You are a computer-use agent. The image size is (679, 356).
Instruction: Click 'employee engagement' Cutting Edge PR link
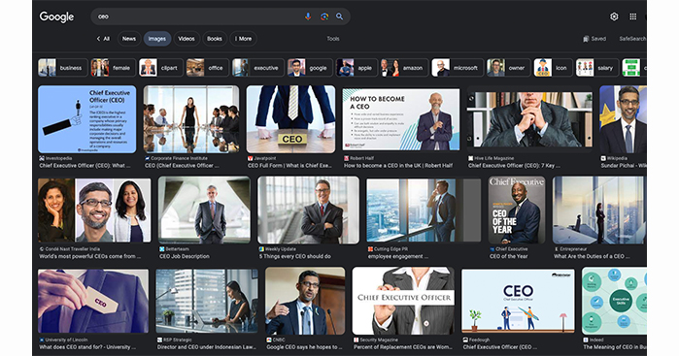pyautogui.click(x=398, y=256)
